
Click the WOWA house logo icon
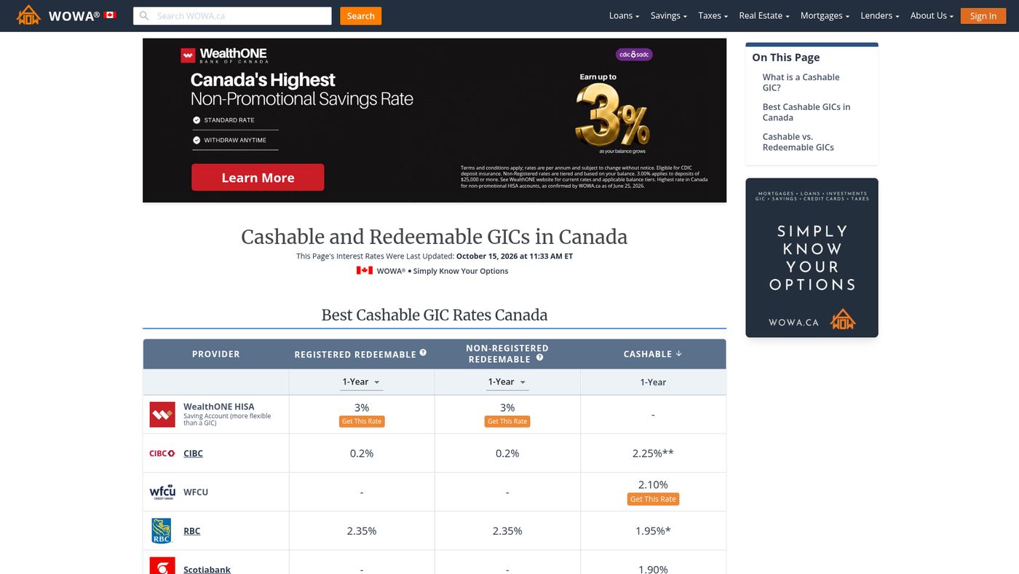28,15
